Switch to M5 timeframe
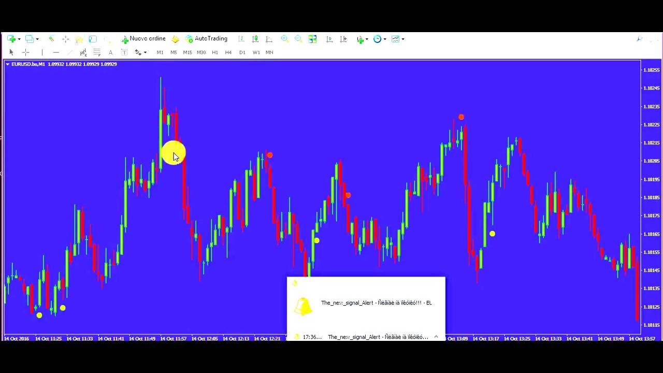Image resolution: width=663 pixels, height=373 pixels. pos(174,52)
